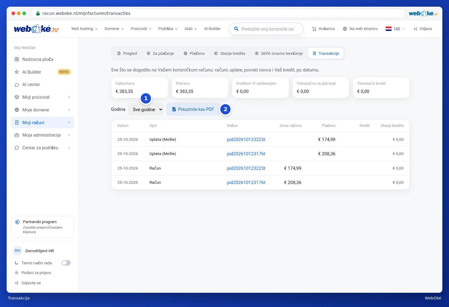Open invoice link pid202610123176t in Uplata row
Viewport: 449px width, 307px height.
(246, 154)
